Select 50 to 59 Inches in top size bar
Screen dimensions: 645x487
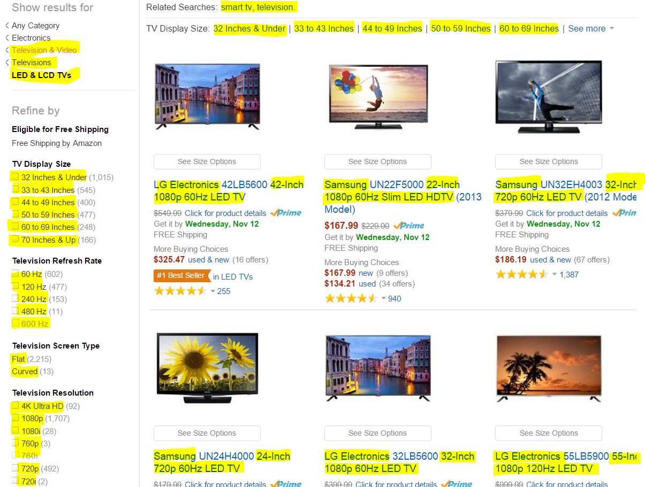[x=461, y=28]
